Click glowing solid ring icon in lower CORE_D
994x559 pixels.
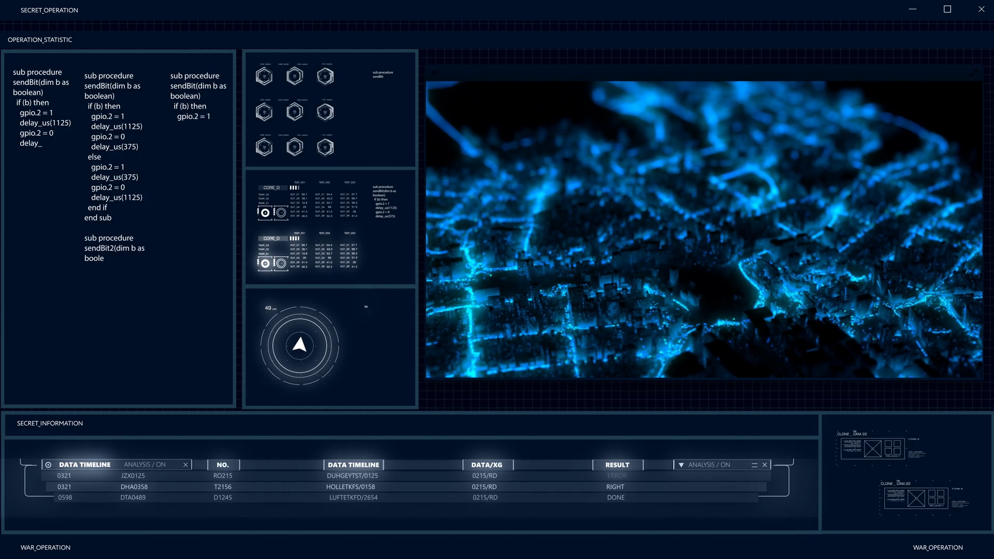click(x=265, y=263)
